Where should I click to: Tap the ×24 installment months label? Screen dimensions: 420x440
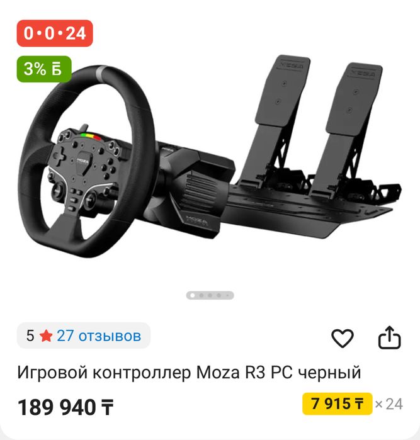tap(389, 404)
